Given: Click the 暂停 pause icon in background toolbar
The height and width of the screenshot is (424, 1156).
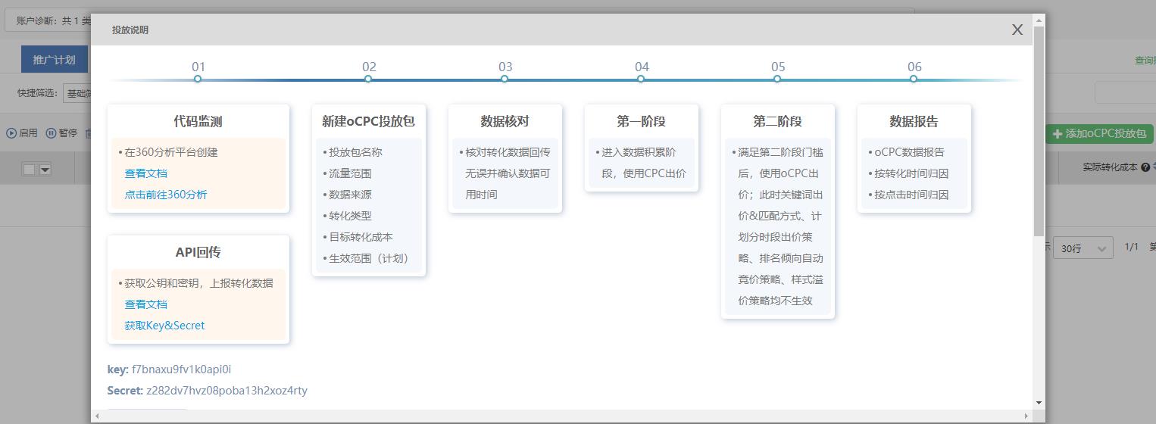Looking at the screenshot, I should [51, 133].
